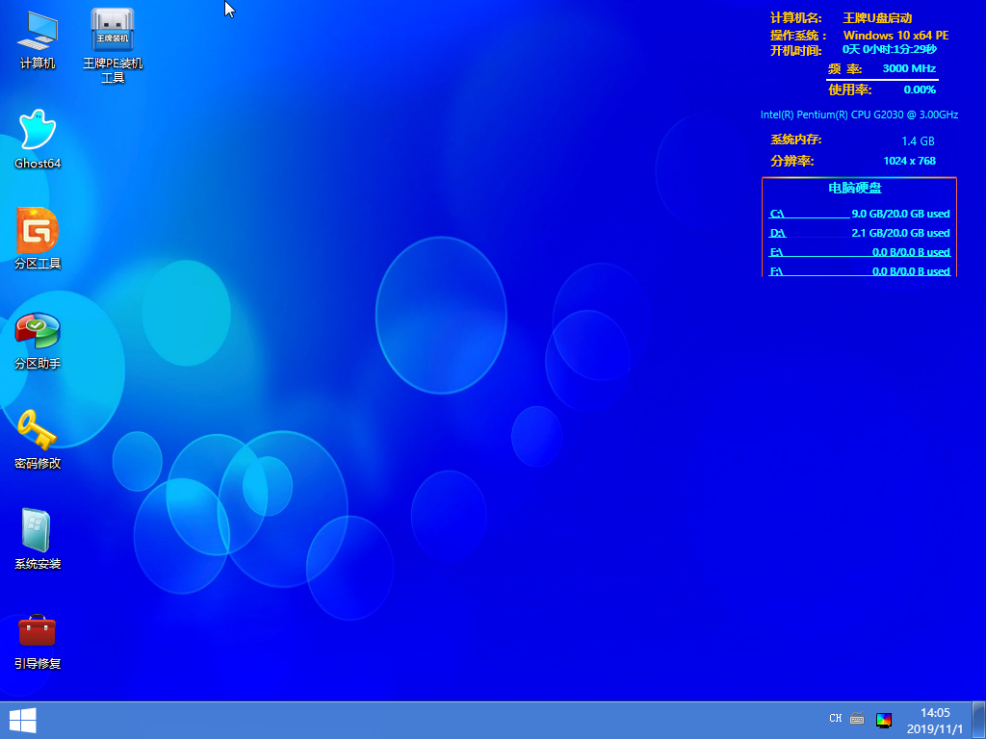The image size is (986, 739).
Task: Select the 分区助手 partition assistant icon
Action: tap(38, 340)
